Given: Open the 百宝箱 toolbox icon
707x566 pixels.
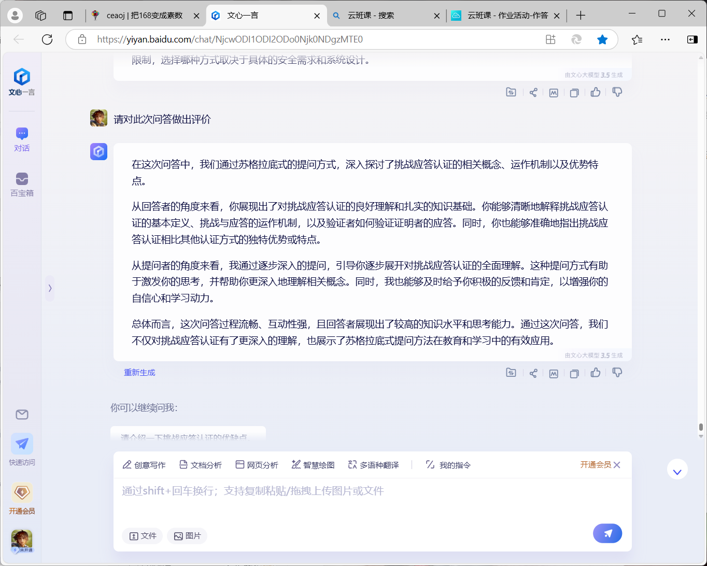Looking at the screenshot, I should pos(22,185).
